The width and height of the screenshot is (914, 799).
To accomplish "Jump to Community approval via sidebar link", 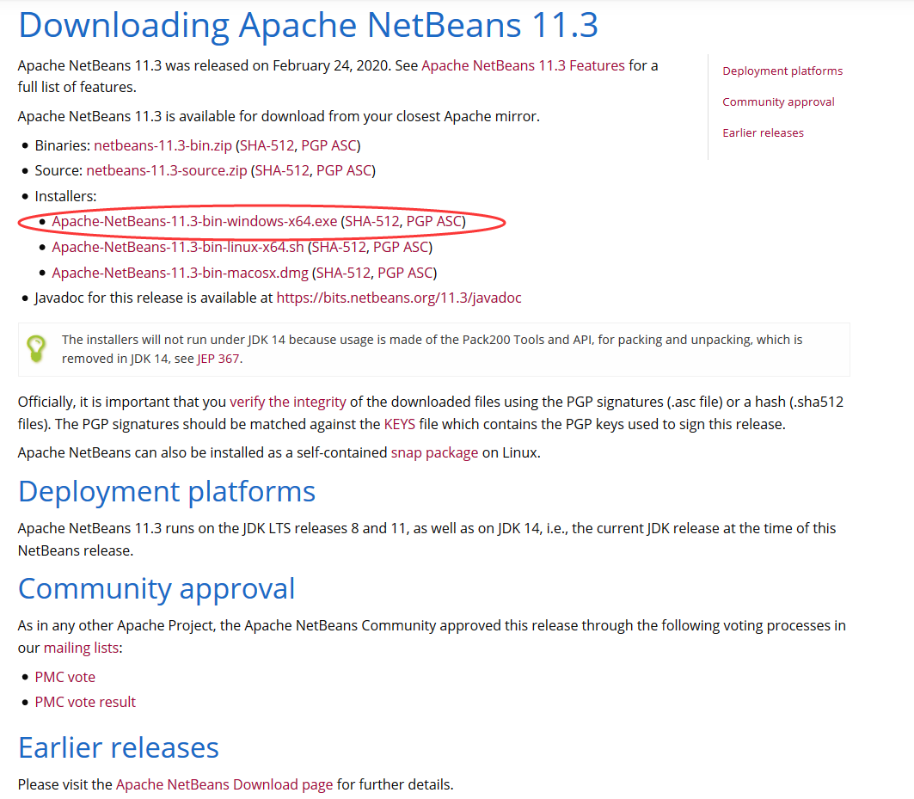I will click(778, 101).
